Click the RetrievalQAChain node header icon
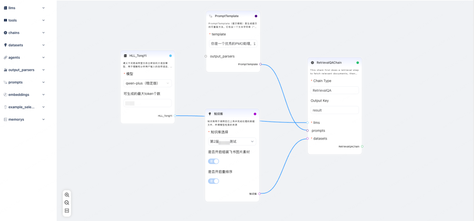The image size is (474, 221). [312, 63]
